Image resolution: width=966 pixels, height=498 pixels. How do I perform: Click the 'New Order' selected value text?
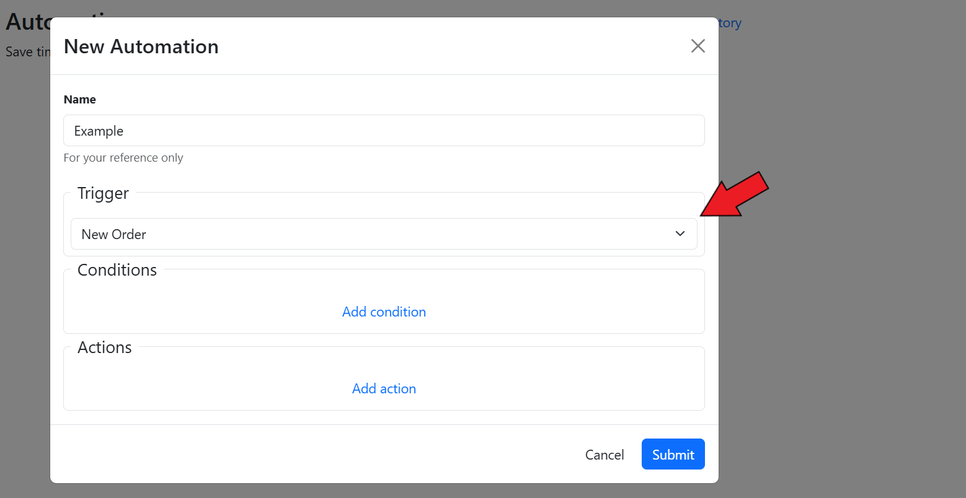(114, 234)
